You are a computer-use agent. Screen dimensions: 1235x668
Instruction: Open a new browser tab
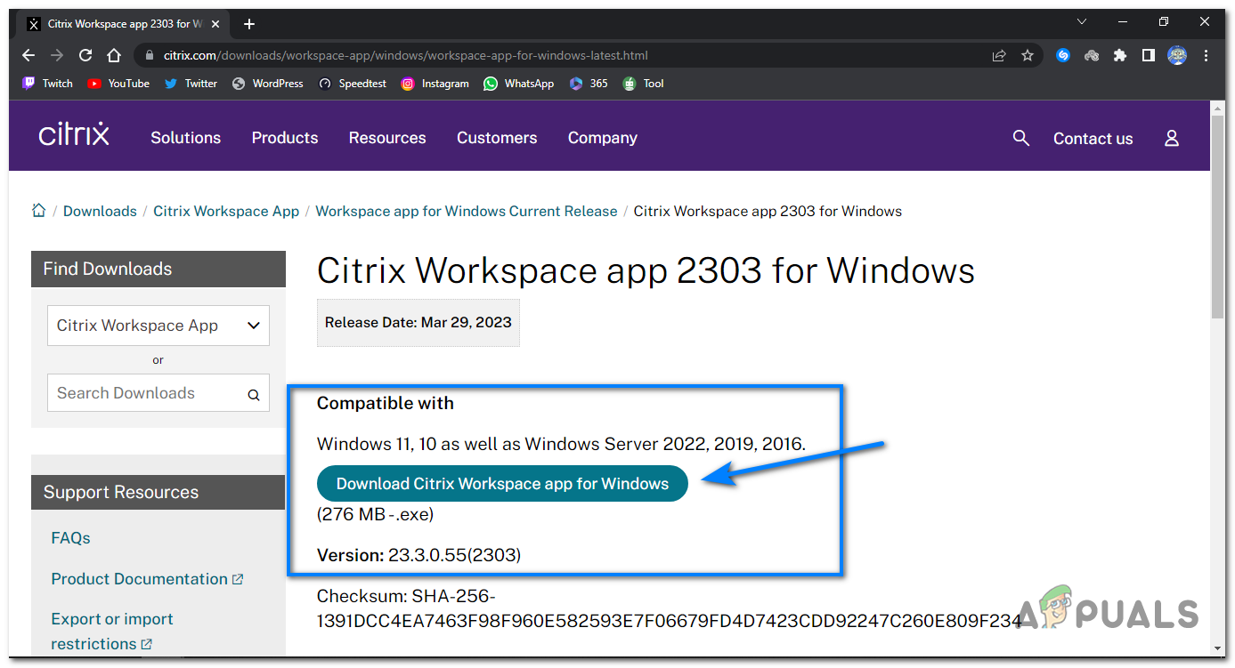click(x=249, y=24)
